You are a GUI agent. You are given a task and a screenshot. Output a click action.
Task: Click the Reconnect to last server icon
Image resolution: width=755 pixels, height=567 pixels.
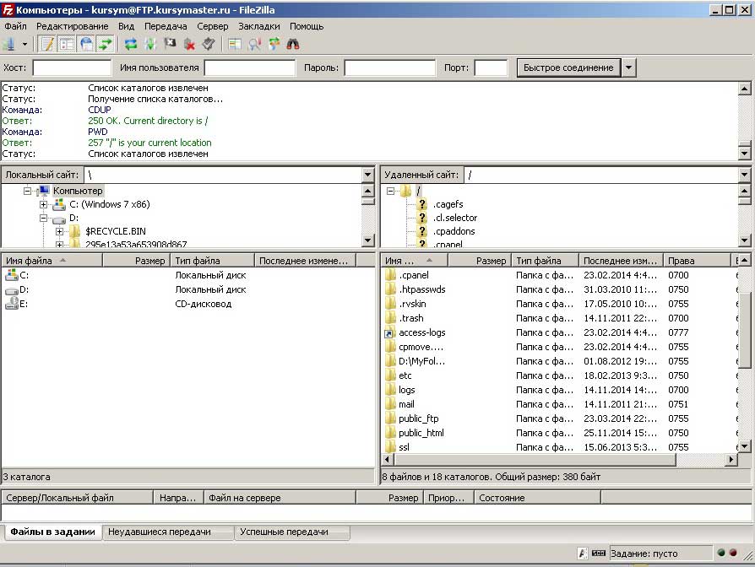point(209,44)
